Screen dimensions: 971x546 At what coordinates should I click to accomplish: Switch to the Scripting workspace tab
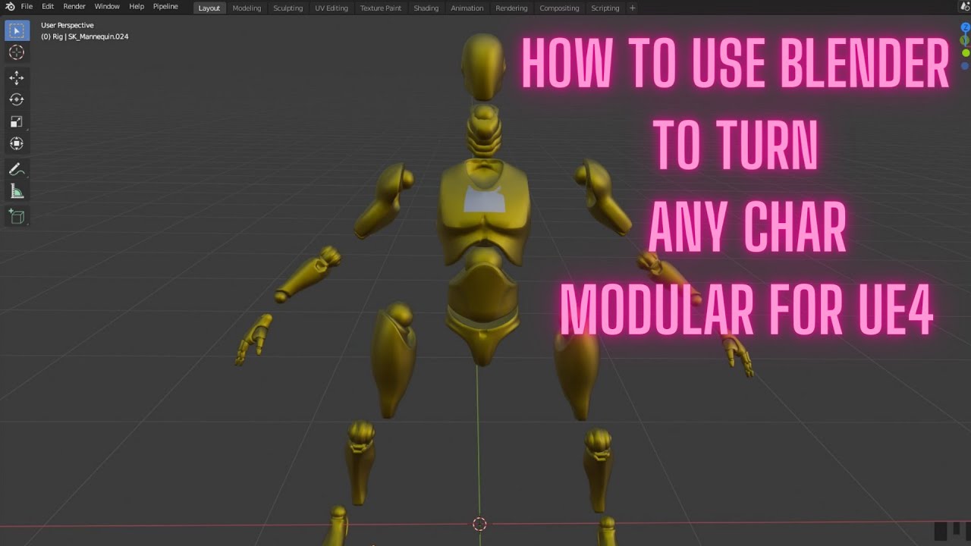[x=605, y=8]
